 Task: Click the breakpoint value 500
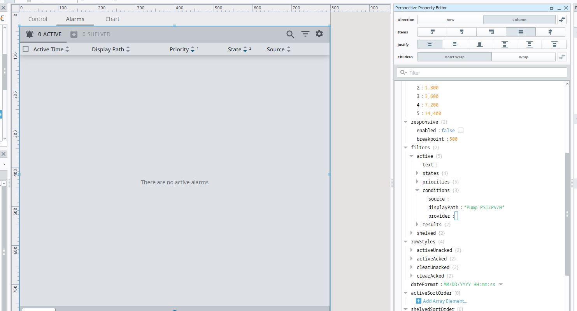453,139
